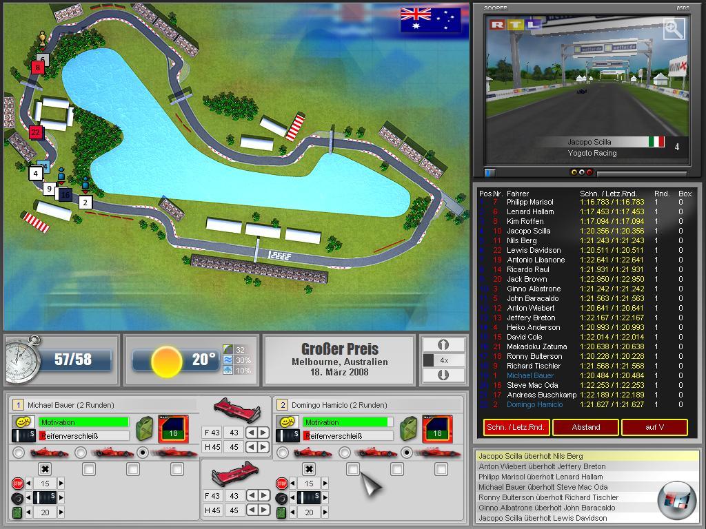Click Domingo Hamiclo's smiley motivation icon

[x=283, y=422]
